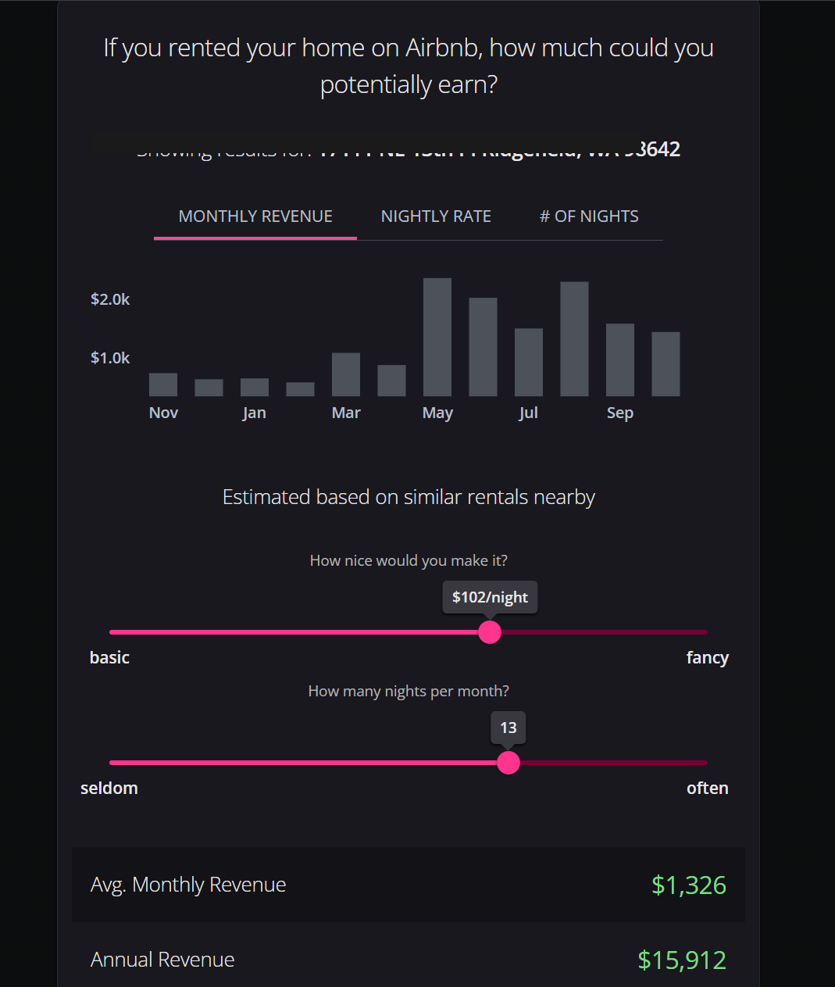Click the Avg. Monthly Revenue value $1,326
The width and height of the screenshot is (835, 987).
(688, 885)
